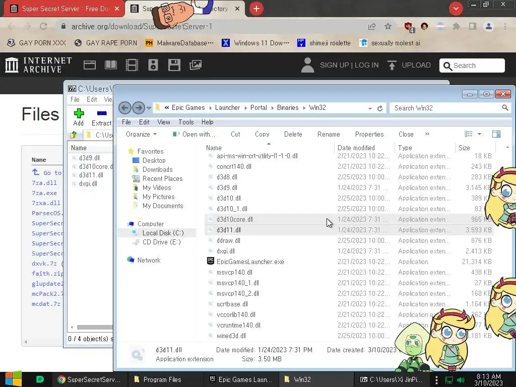Image resolution: width=516 pixels, height=387 pixels.
Task: Switch to the Super Secret Server tab
Action: pyautogui.click(x=64, y=9)
